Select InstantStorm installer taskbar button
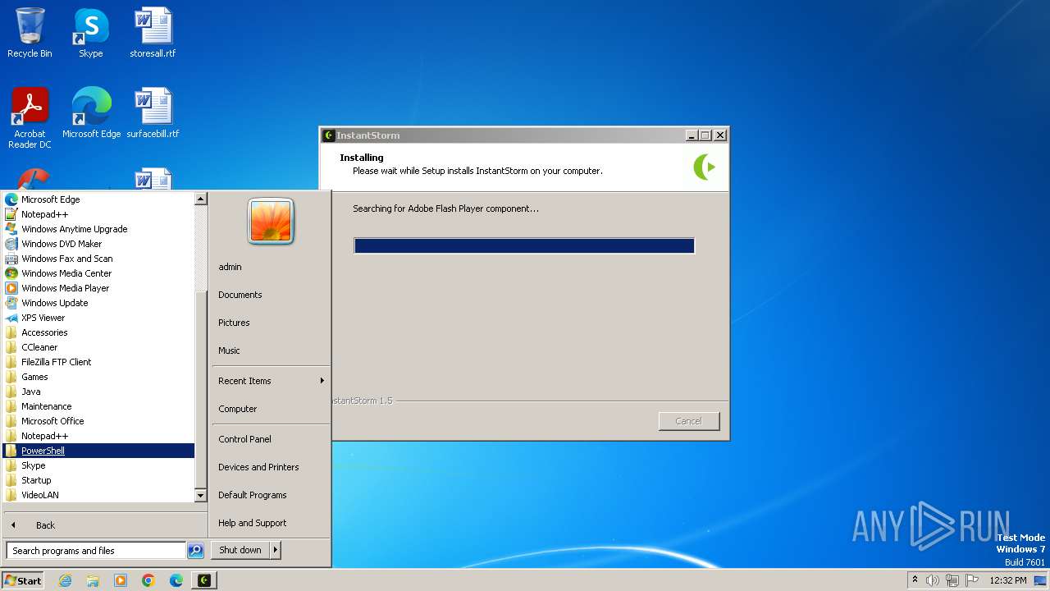 204,580
